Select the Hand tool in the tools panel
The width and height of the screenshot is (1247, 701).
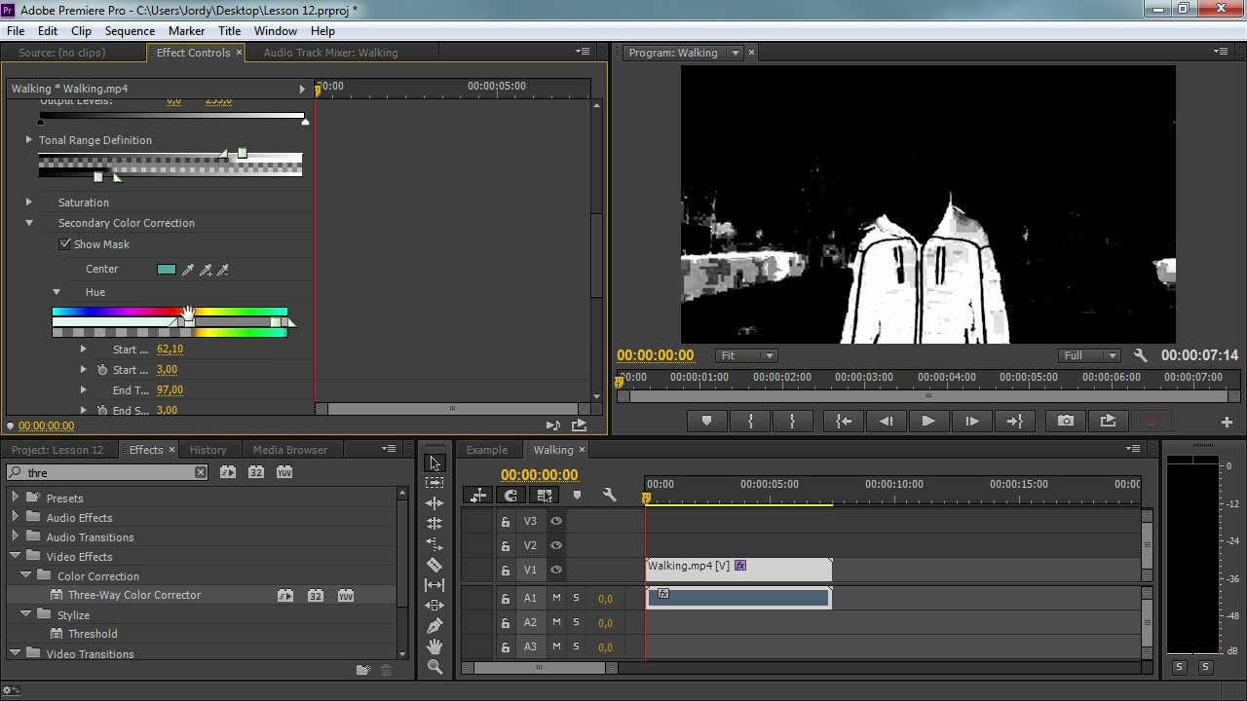tap(435, 646)
